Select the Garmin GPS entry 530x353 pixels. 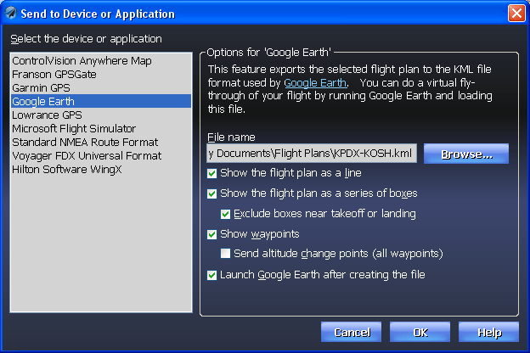pos(101,88)
